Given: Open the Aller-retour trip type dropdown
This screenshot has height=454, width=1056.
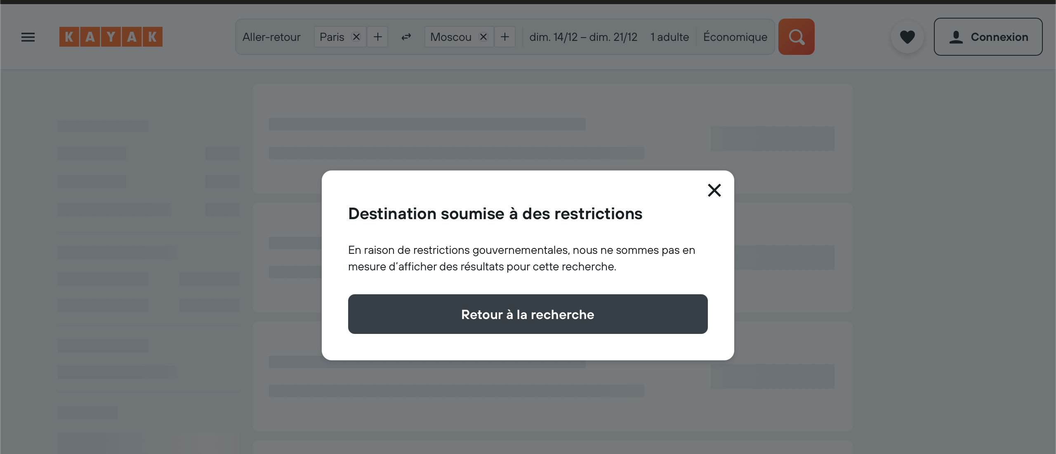Looking at the screenshot, I should 271,37.
